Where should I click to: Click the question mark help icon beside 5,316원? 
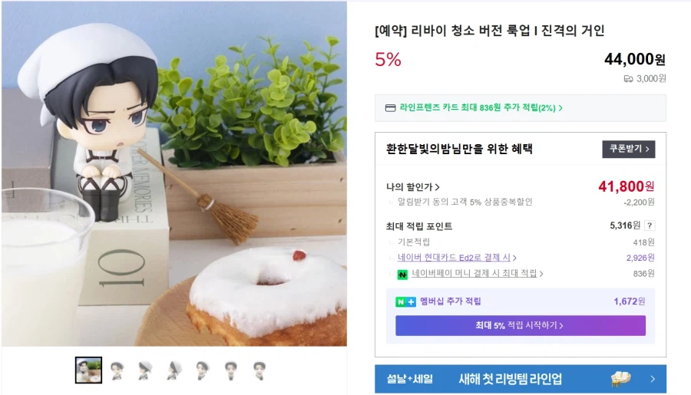[x=649, y=226]
